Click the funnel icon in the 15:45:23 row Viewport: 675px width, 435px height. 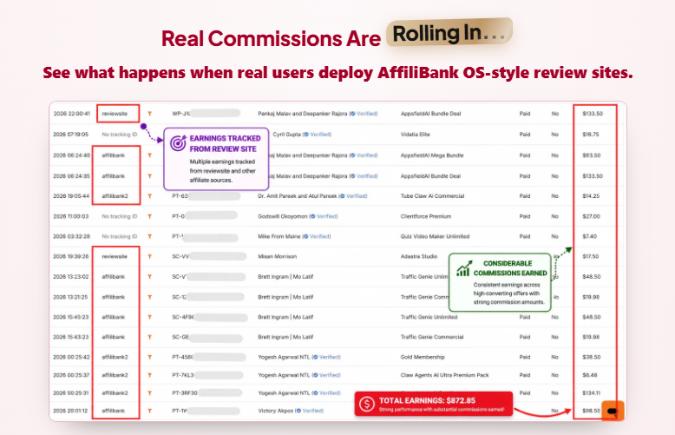150,317
